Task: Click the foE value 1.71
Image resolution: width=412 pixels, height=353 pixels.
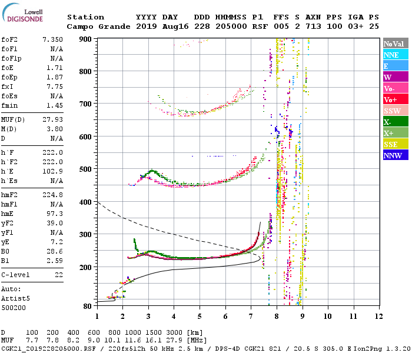Action: click(55, 68)
